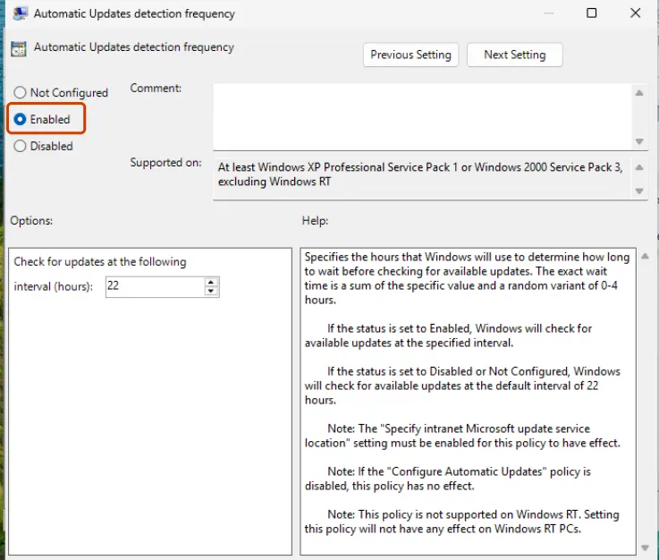Click the policy setting icon beside the heading
This screenshot has width=659, height=560.
pos(19,49)
